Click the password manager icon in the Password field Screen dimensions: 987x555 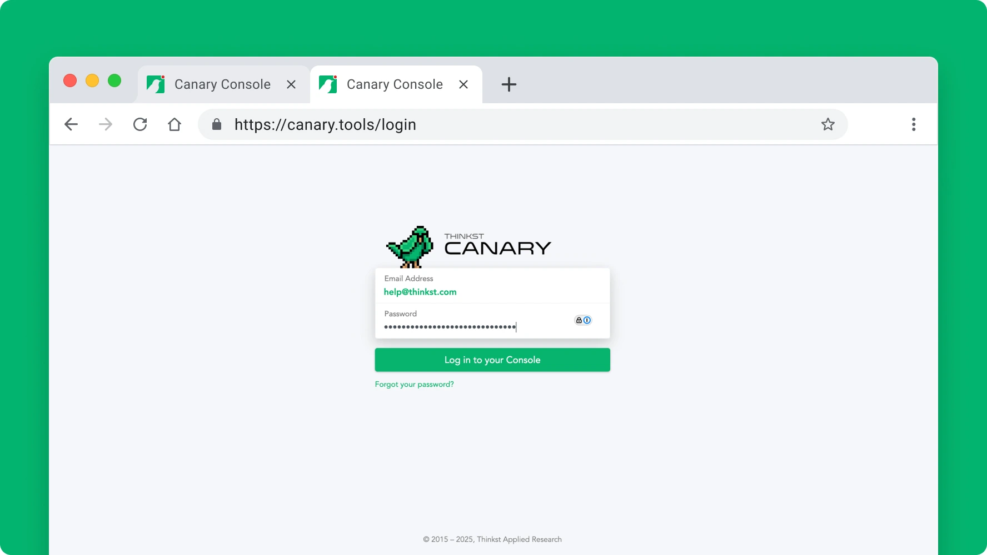click(583, 320)
